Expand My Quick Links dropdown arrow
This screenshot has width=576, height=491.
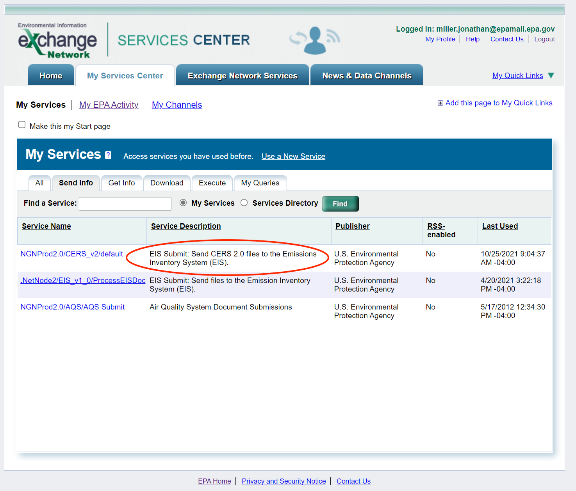click(x=551, y=75)
